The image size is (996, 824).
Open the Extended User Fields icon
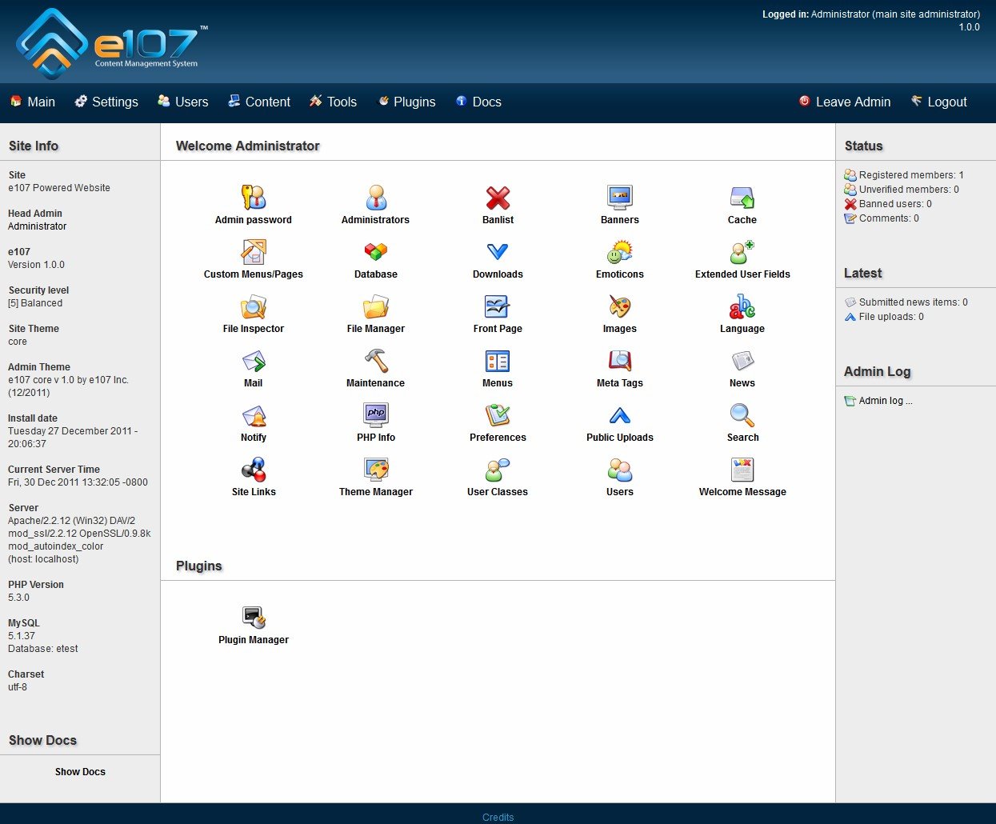(x=742, y=252)
